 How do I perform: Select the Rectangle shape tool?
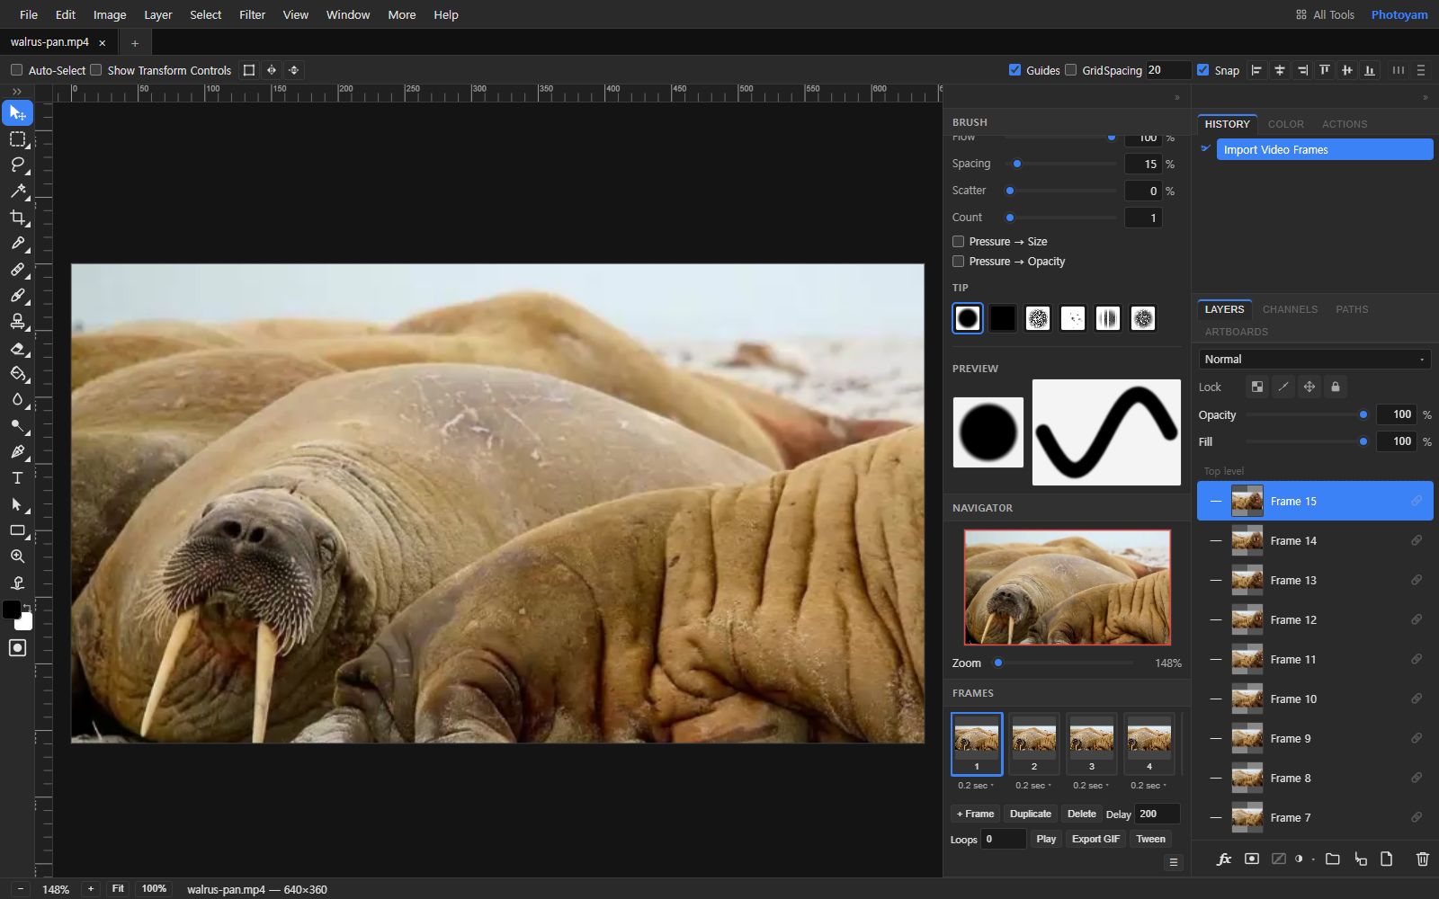pos(17,530)
